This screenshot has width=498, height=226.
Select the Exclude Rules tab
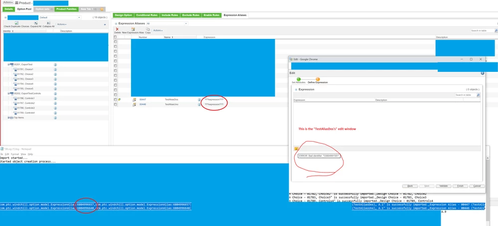[191, 15]
